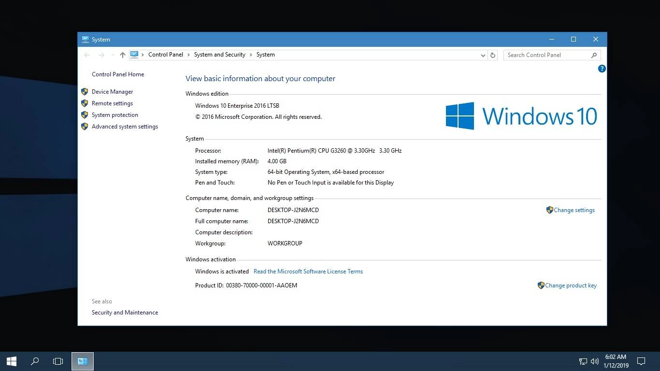660x371 pixels.
Task: Expand chevron after System and Security breadcrumb
Action: click(251, 55)
